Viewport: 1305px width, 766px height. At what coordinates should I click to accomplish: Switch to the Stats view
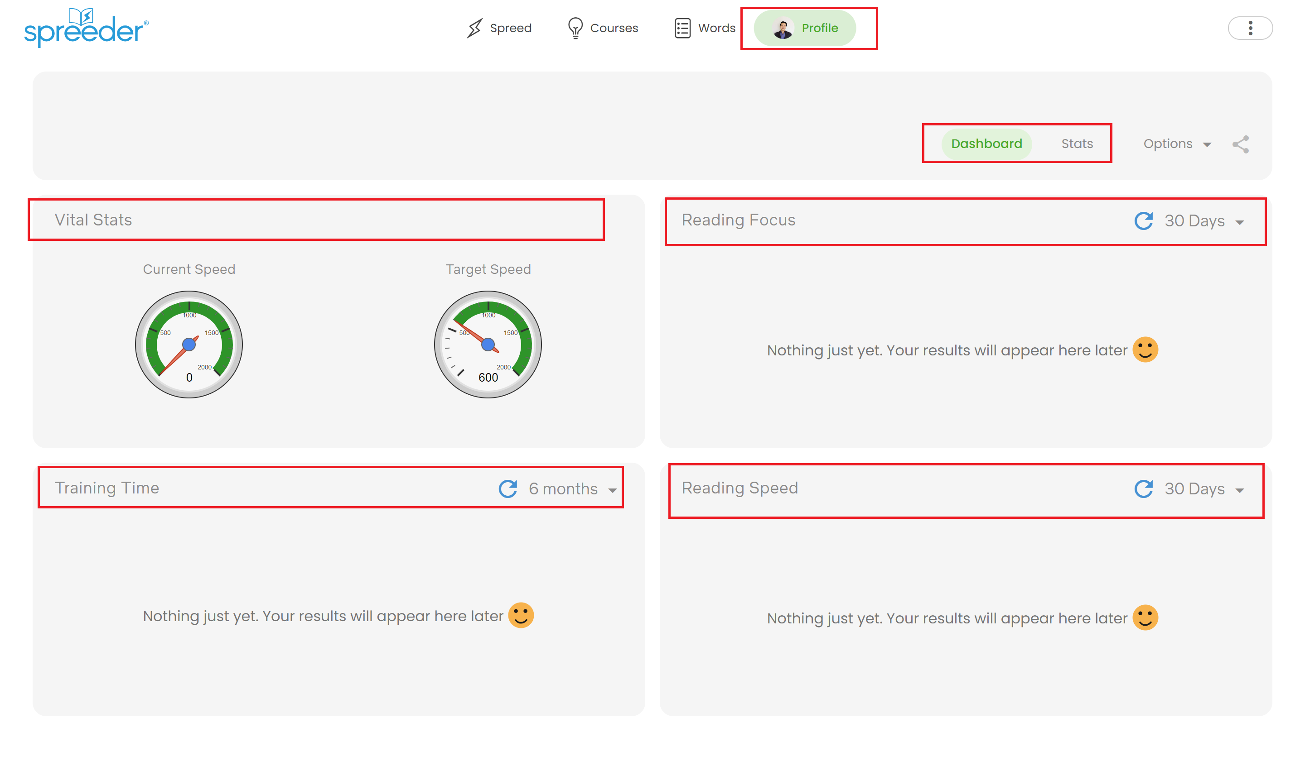(1077, 144)
